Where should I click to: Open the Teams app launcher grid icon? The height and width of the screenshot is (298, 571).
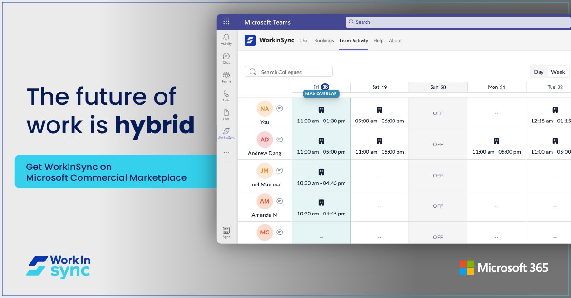pos(226,22)
